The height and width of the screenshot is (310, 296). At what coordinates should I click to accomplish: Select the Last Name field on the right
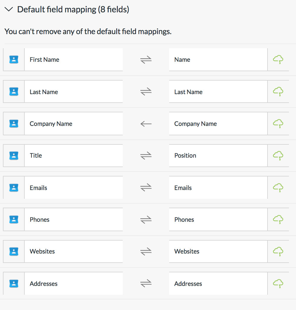[x=218, y=92]
